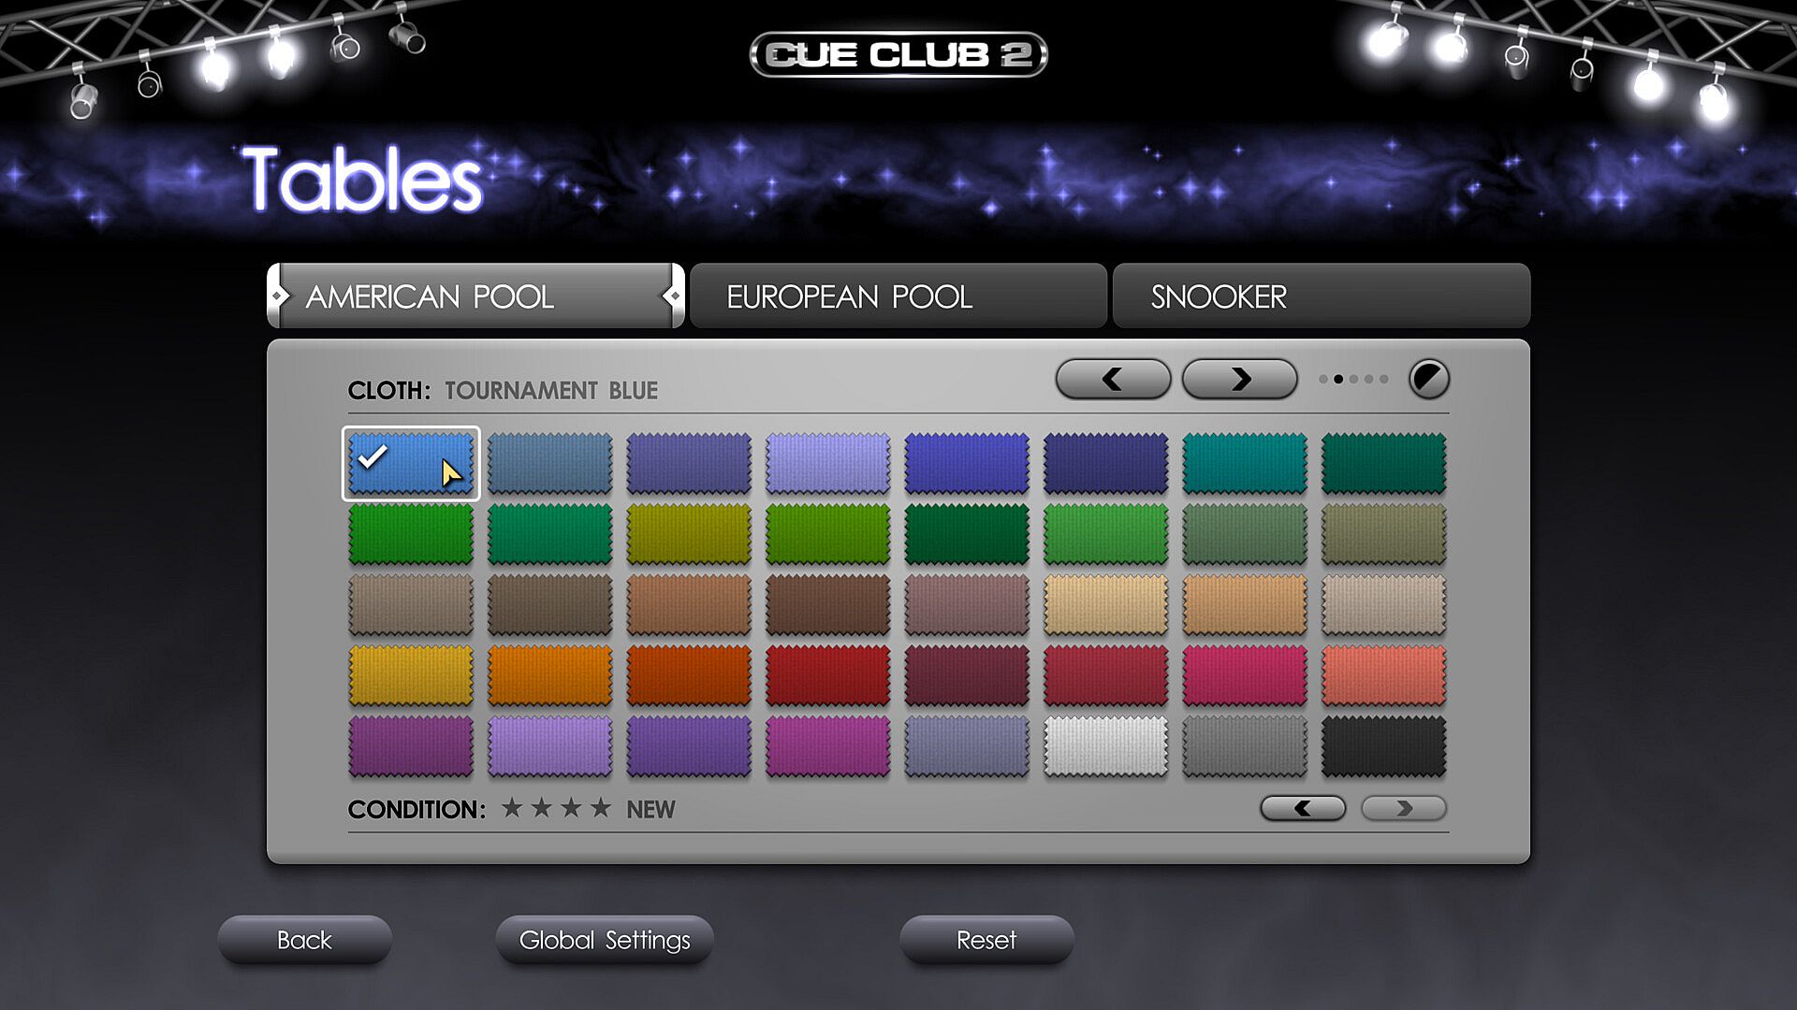Pick the hot pink cloth swatch
The width and height of the screenshot is (1797, 1010).
pos(1244,675)
